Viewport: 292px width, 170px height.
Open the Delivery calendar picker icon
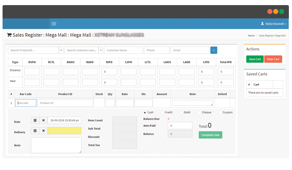click(35, 131)
